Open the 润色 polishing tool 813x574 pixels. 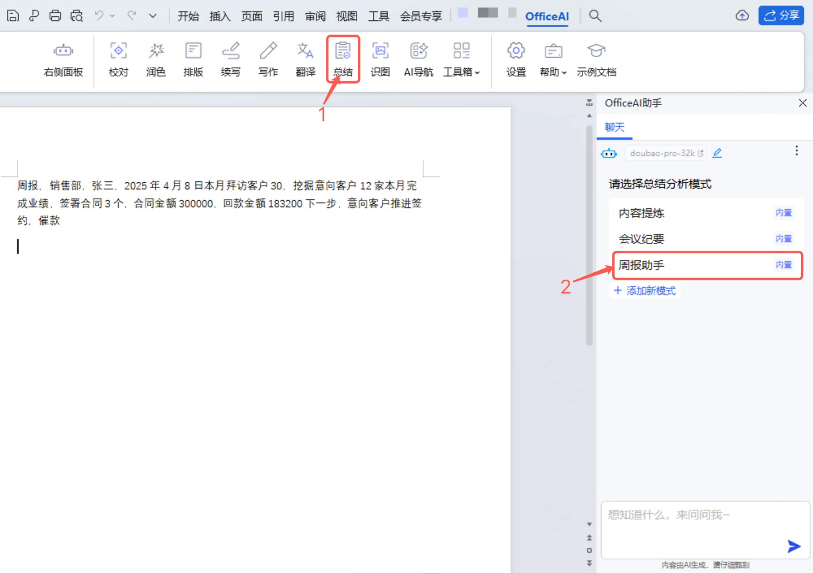pyautogui.click(x=156, y=60)
